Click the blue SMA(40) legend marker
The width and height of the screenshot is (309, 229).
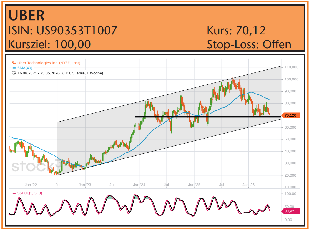click(14, 68)
